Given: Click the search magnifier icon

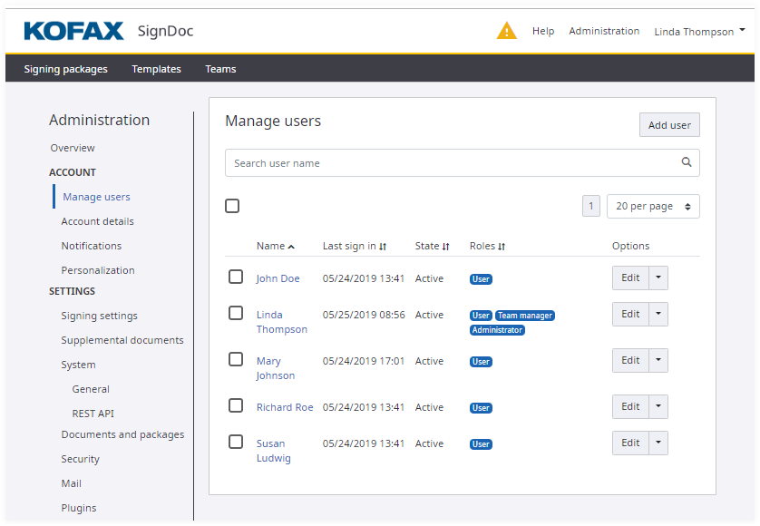Looking at the screenshot, I should pos(687,163).
